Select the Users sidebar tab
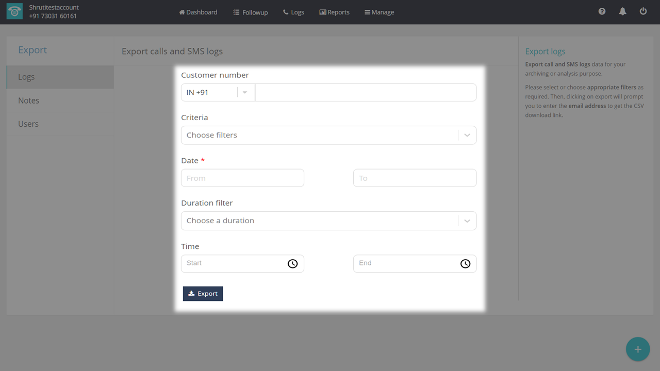660x371 pixels. [x=28, y=124]
